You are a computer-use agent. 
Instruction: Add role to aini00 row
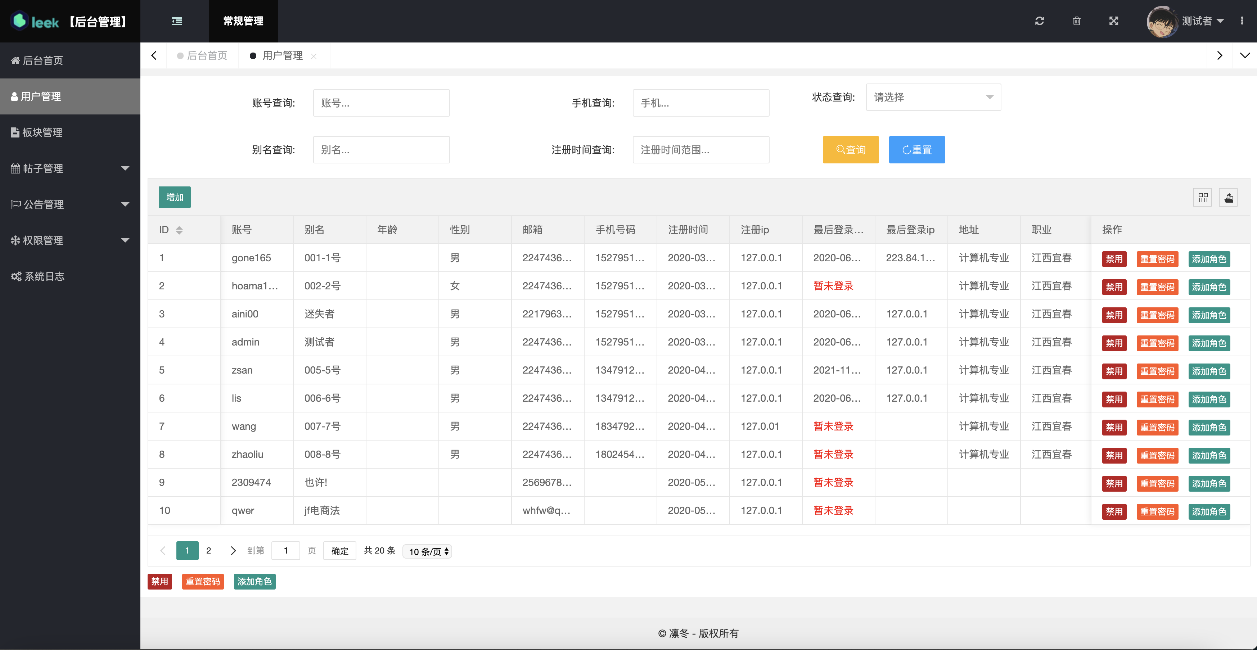[x=1209, y=315]
